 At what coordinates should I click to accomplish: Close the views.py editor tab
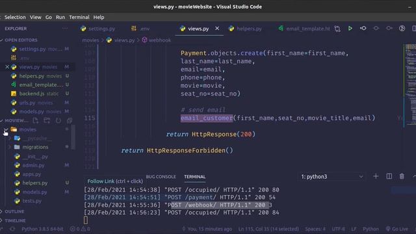217,28
